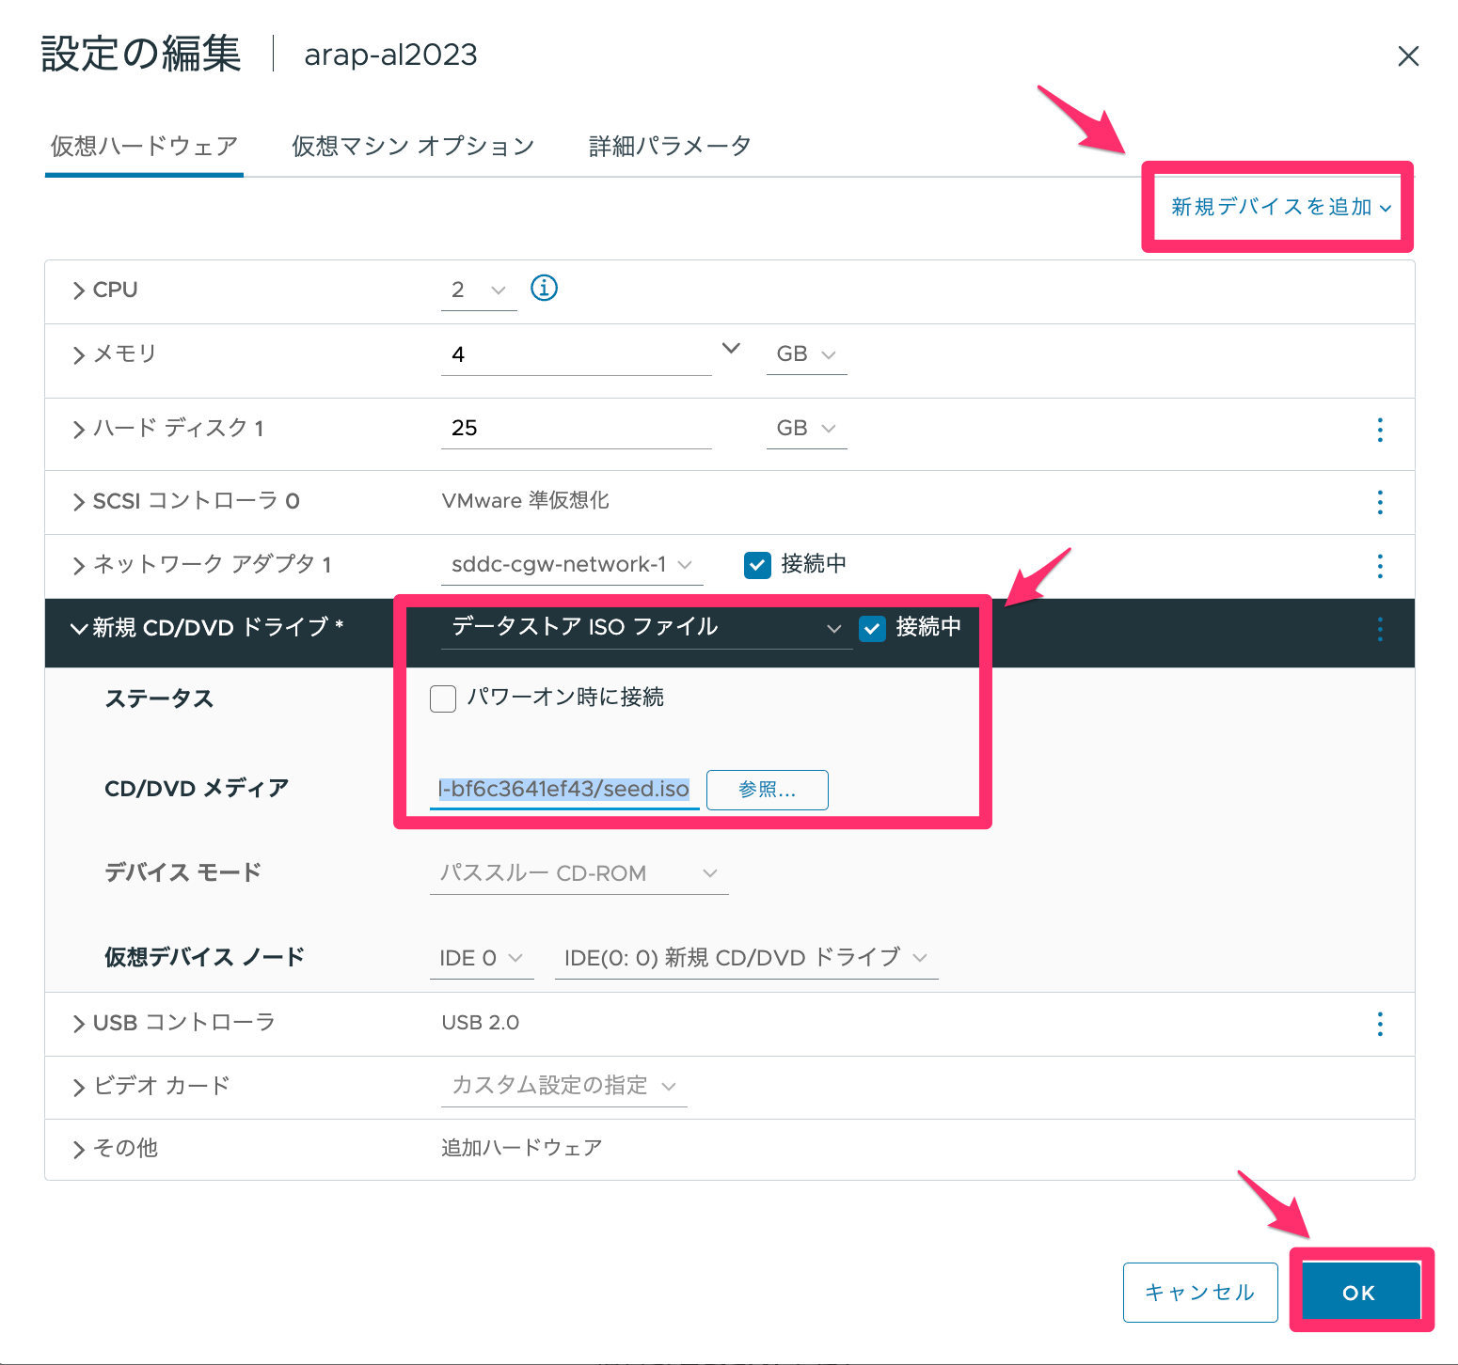The height and width of the screenshot is (1365, 1458).
Task: Cancel the settings edit with キャンセル
Action: click(x=1199, y=1291)
